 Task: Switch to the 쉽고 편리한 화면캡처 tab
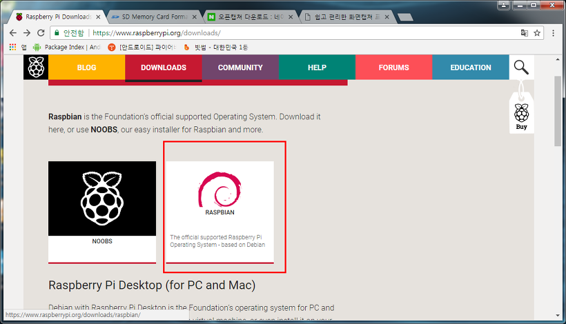click(x=347, y=17)
